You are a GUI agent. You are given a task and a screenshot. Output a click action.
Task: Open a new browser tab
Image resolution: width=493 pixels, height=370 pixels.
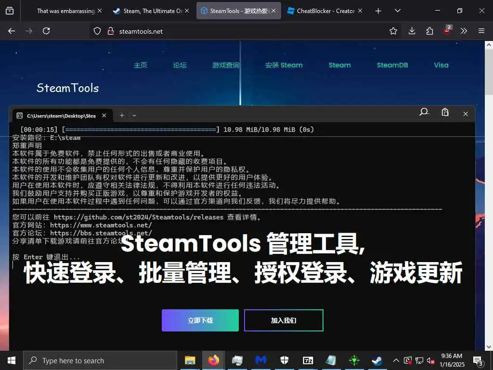tap(378, 11)
